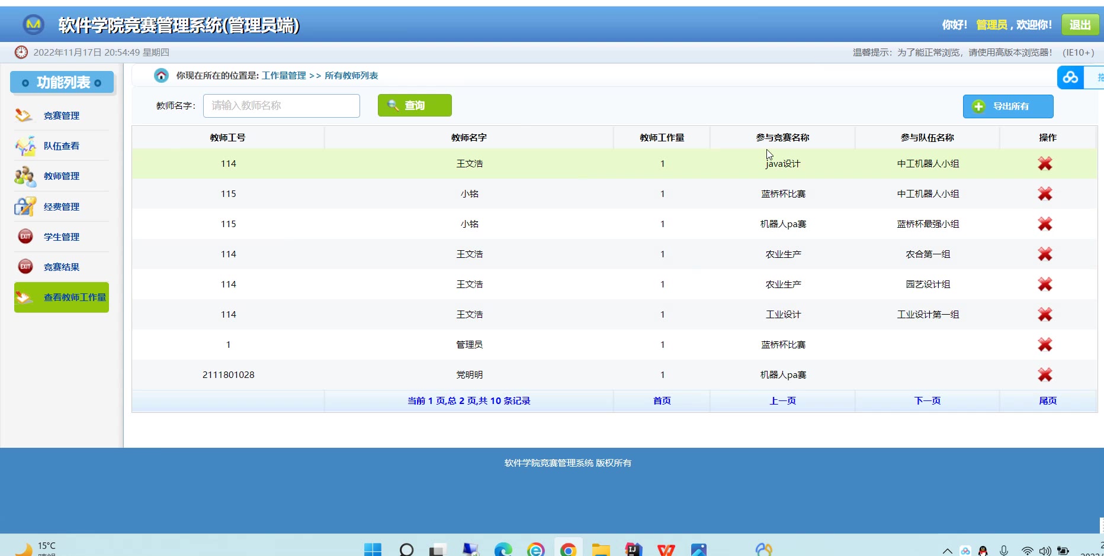Image resolution: width=1104 pixels, height=556 pixels.
Task: Click 退出 to log out
Action: pos(1080,25)
